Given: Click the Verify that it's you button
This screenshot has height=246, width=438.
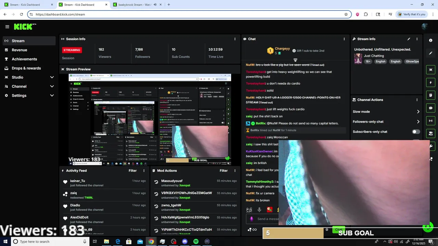Looking at the screenshot, I should (x=411, y=14).
